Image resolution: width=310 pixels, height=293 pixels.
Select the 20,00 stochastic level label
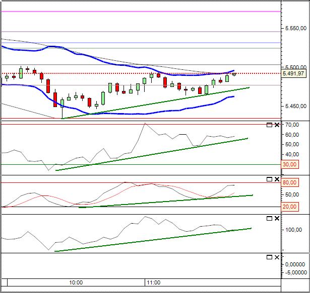(290, 207)
